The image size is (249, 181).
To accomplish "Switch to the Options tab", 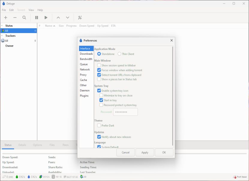I will pyautogui.click(x=37, y=145).
